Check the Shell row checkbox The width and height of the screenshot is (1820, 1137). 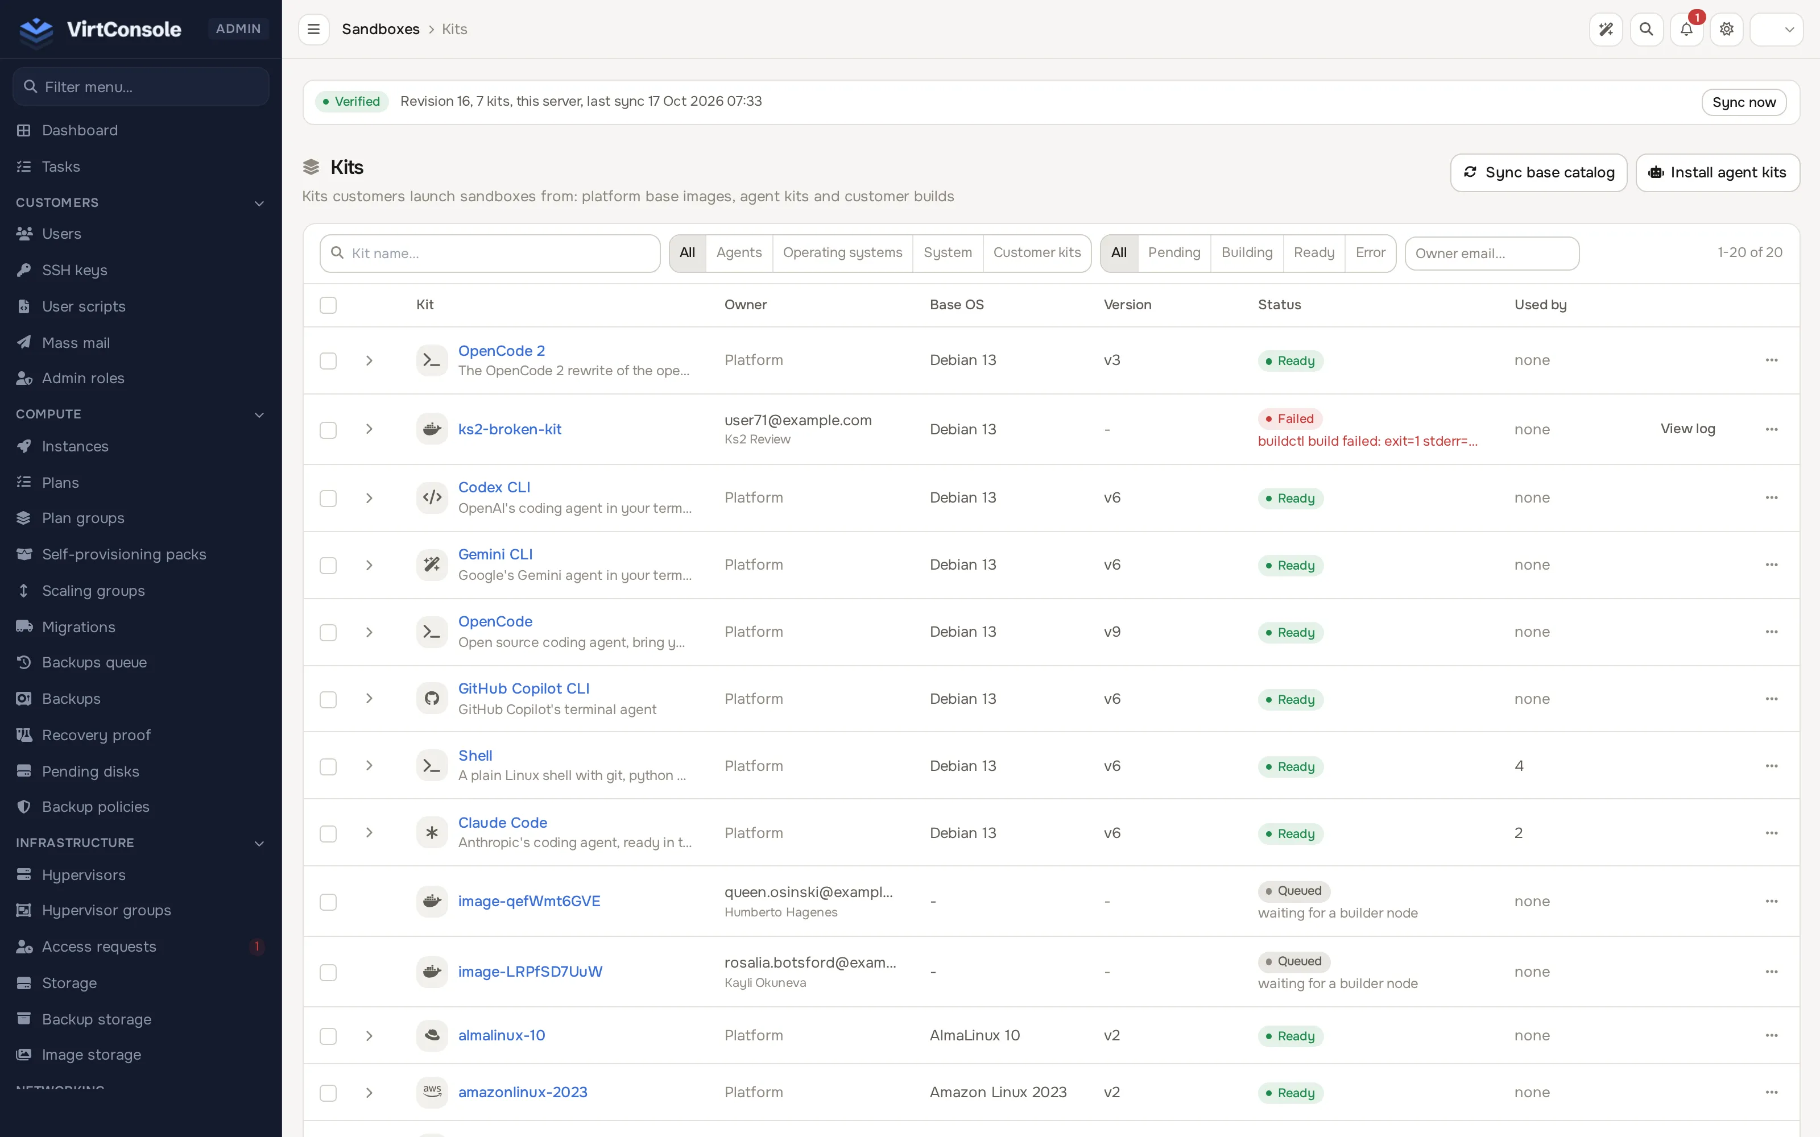(328, 767)
